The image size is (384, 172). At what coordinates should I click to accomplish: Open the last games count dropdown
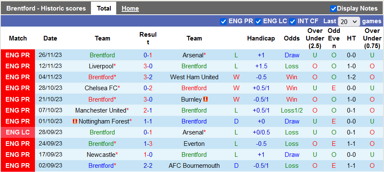(349, 21)
